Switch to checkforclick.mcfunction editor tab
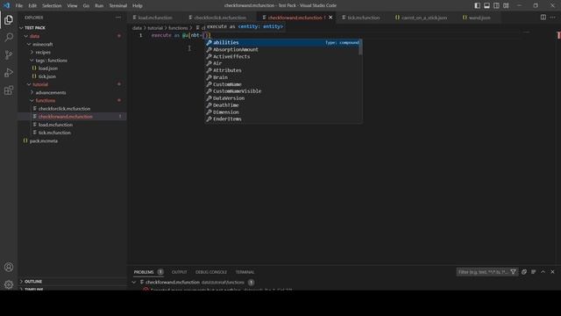This screenshot has height=316, width=561. (x=220, y=18)
